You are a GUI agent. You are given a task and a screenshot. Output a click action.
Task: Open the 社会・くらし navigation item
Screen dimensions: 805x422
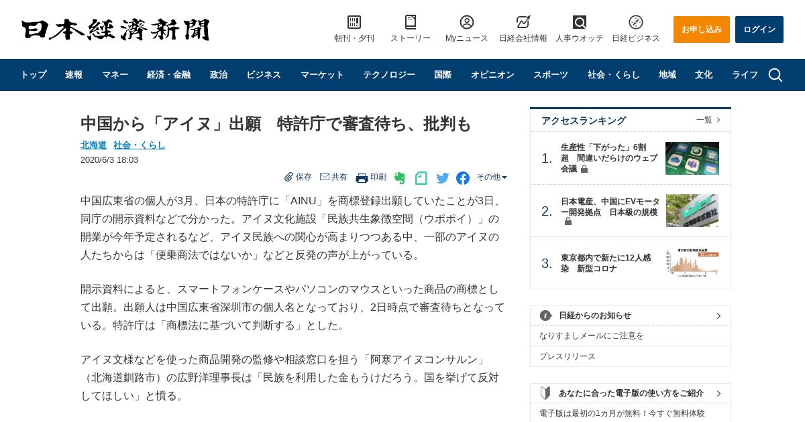pos(614,75)
